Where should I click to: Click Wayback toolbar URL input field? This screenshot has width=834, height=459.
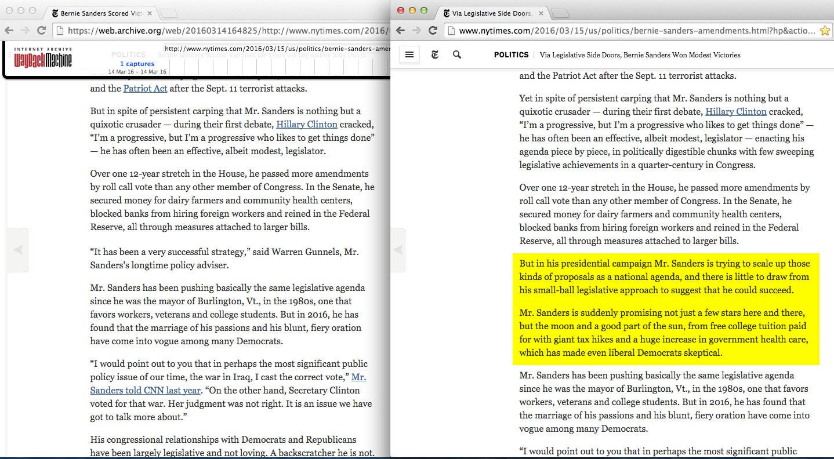276,49
